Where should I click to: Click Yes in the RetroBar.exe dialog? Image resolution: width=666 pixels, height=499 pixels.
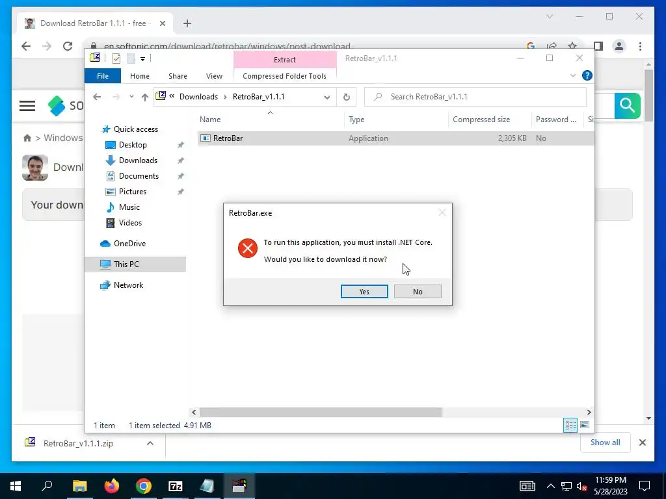click(364, 292)
